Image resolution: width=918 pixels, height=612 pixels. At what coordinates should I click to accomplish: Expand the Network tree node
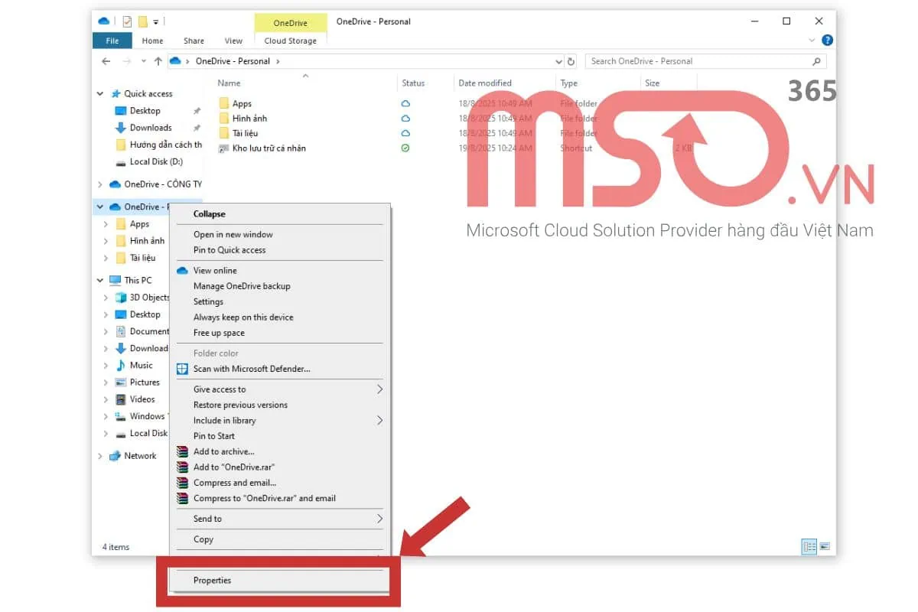tap(100, 456)
